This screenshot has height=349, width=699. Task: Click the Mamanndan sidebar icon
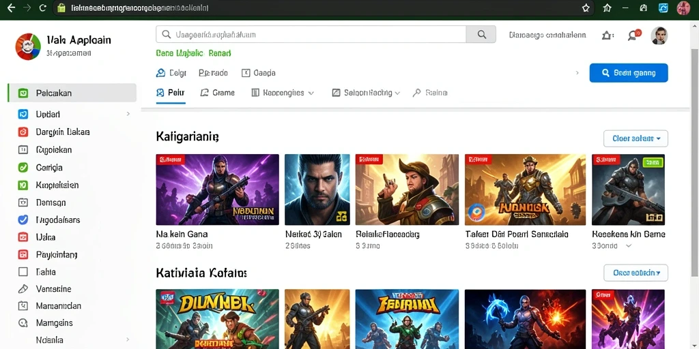pos(23,306)
